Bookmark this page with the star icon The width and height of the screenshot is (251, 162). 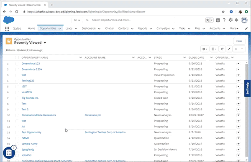point(223,12)
